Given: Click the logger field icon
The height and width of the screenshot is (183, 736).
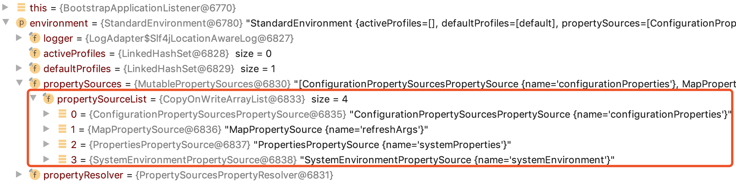Looking at the screenshot, I should pyautogui.click(x=35, y=38).
